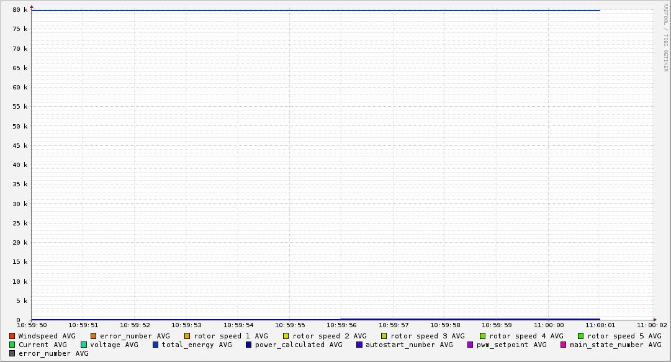
Task: Click the RRDTOOL / TOBI OETIKER watermark
Action: coord(665,37)
